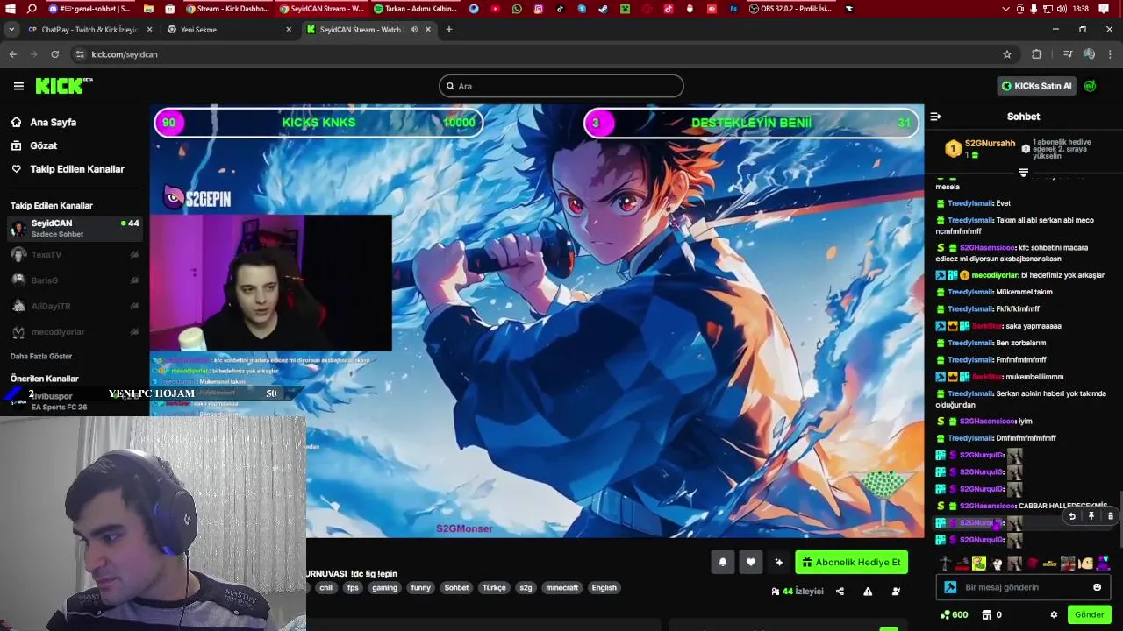Expand the leaderboard below S2GNursahh
Image resolution: width=1123 pixels, height=631 pixels.
point(1023,173)
